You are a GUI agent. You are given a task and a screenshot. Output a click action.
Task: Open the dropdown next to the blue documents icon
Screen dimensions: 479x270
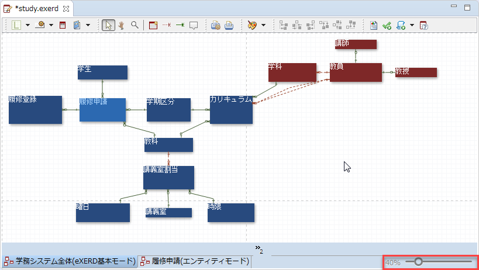coord(88,25)
